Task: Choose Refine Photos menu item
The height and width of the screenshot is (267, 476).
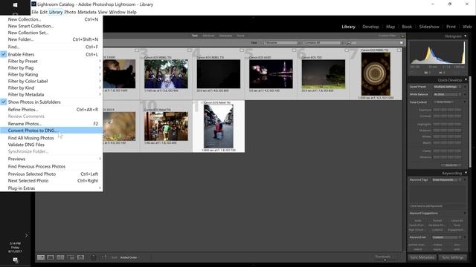Action: click(51, 110)
